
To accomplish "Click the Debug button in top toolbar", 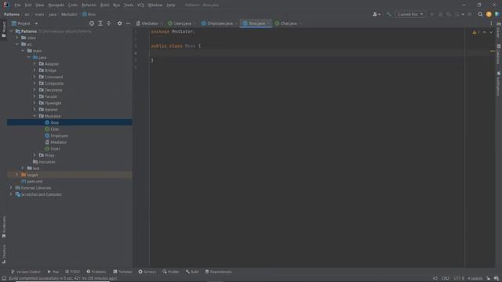I will 440,14.
